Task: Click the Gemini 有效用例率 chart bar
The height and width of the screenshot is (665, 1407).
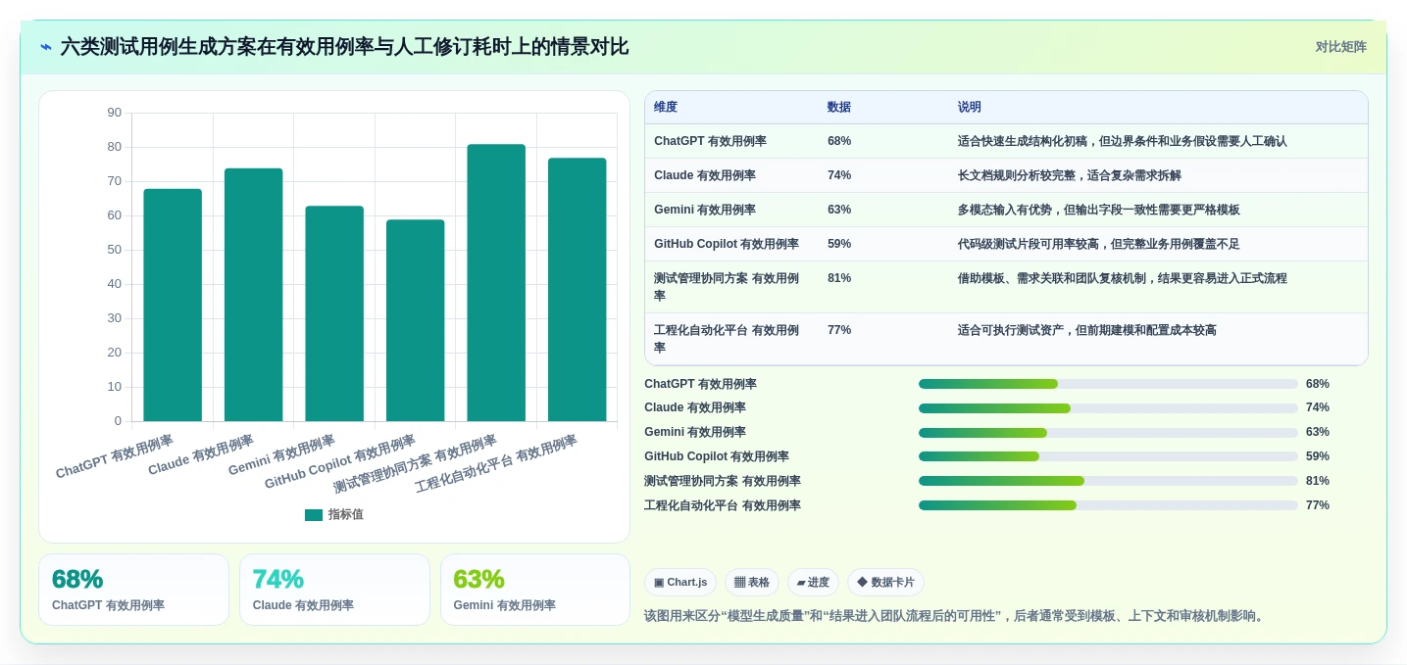Action: coord(334,313)
